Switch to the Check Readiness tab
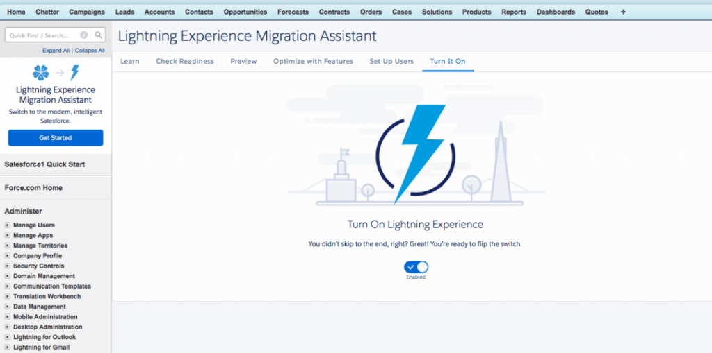Image resolution: width=712 pixels, height=353 pixels. pyautogui.click(x=184, y=61)
